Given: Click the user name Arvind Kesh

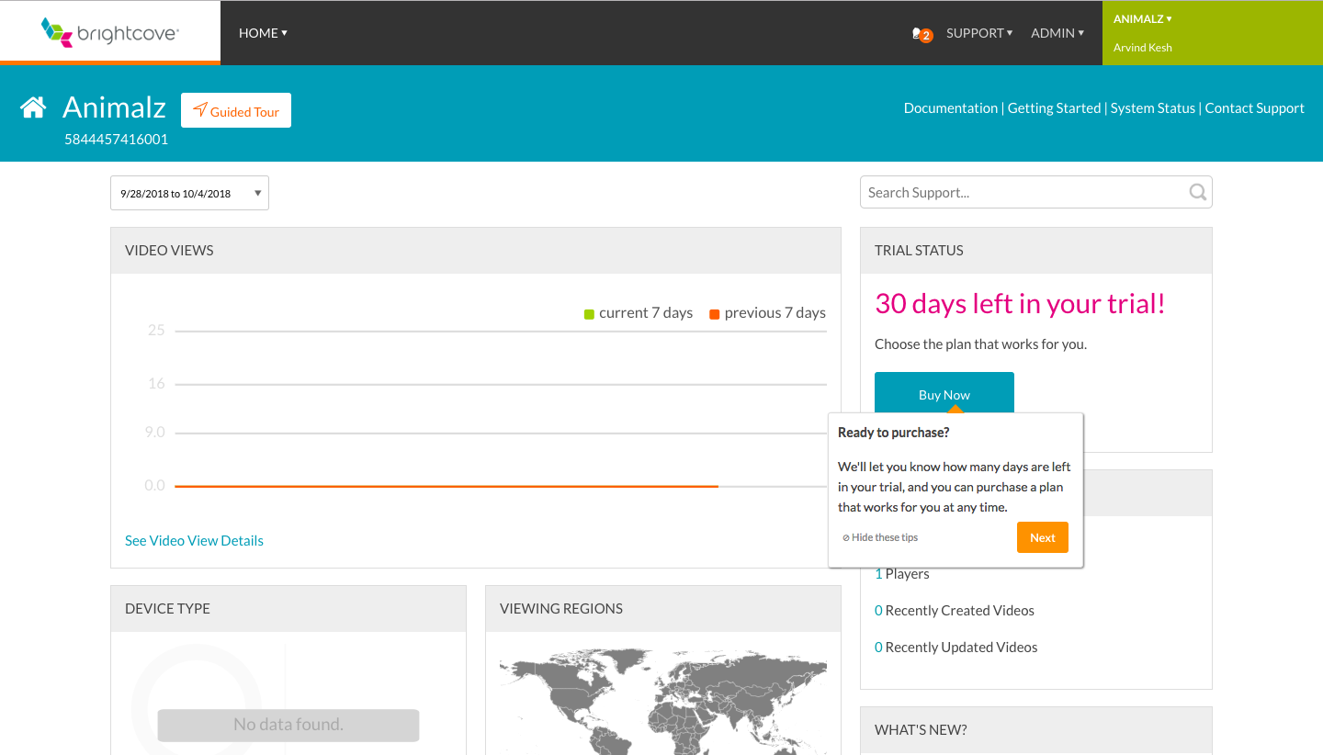Looking at the screenshot, I should (x=1142, y=48).
